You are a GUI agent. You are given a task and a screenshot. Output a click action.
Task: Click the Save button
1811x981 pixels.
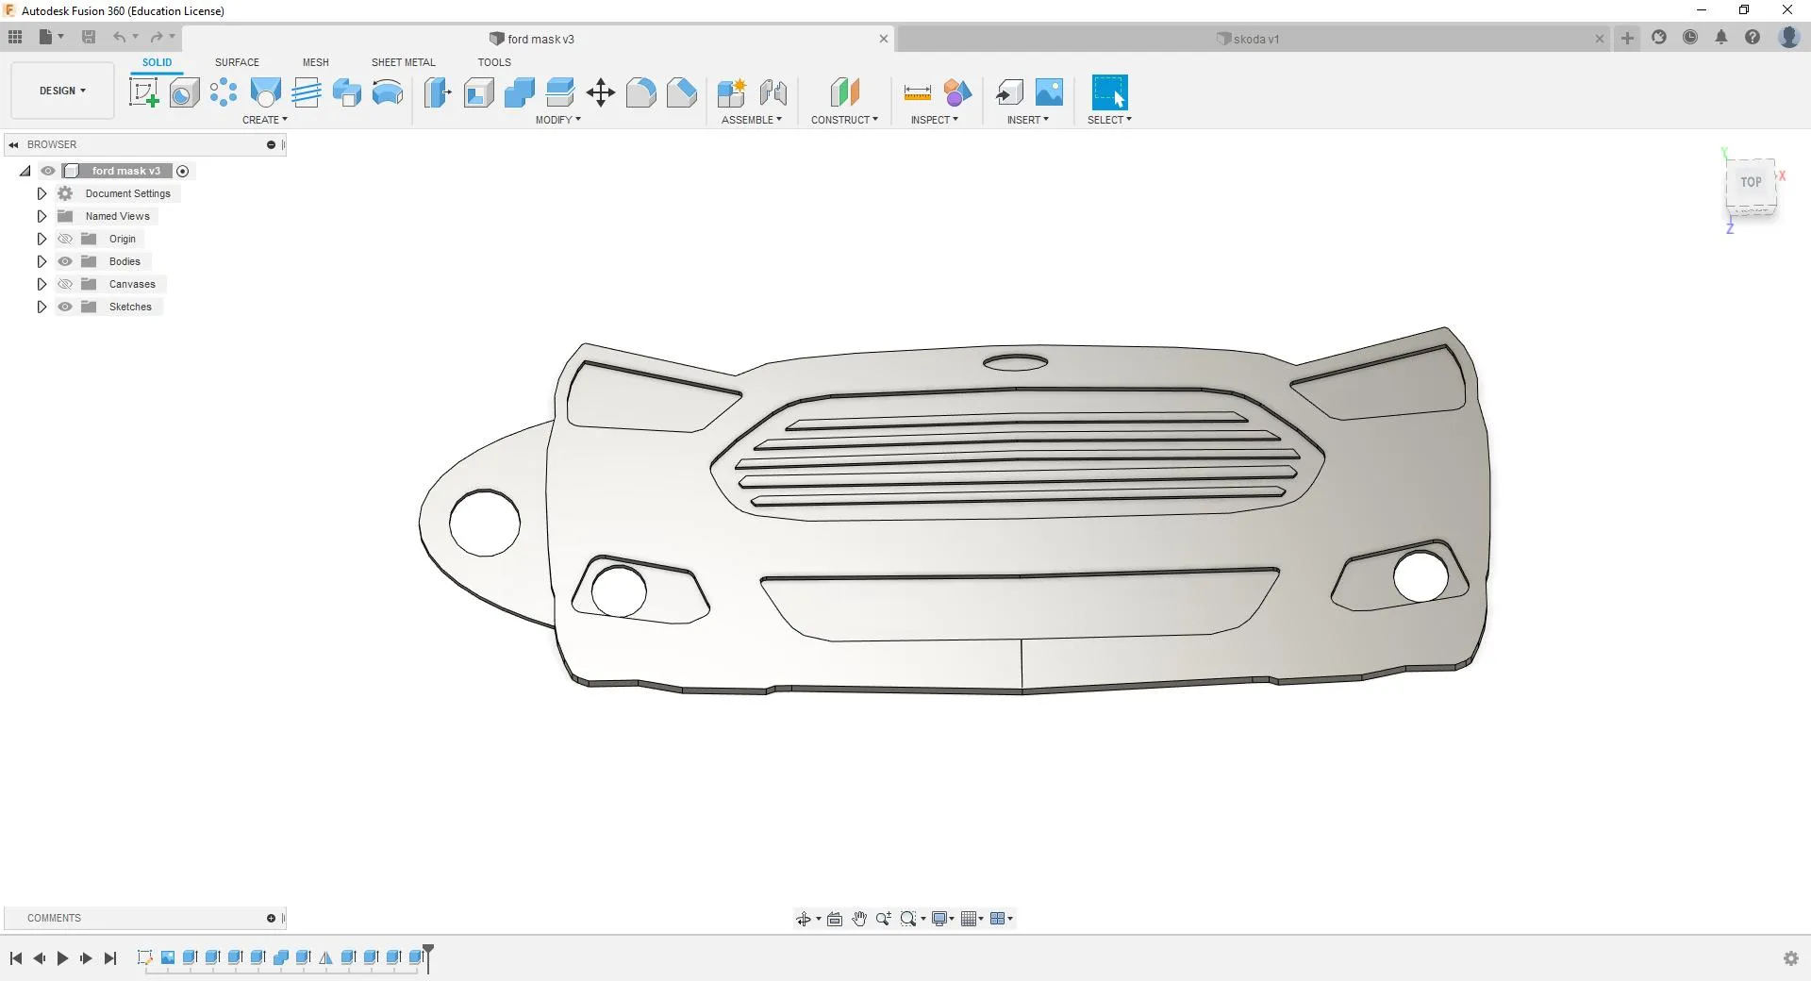point(89,37)
